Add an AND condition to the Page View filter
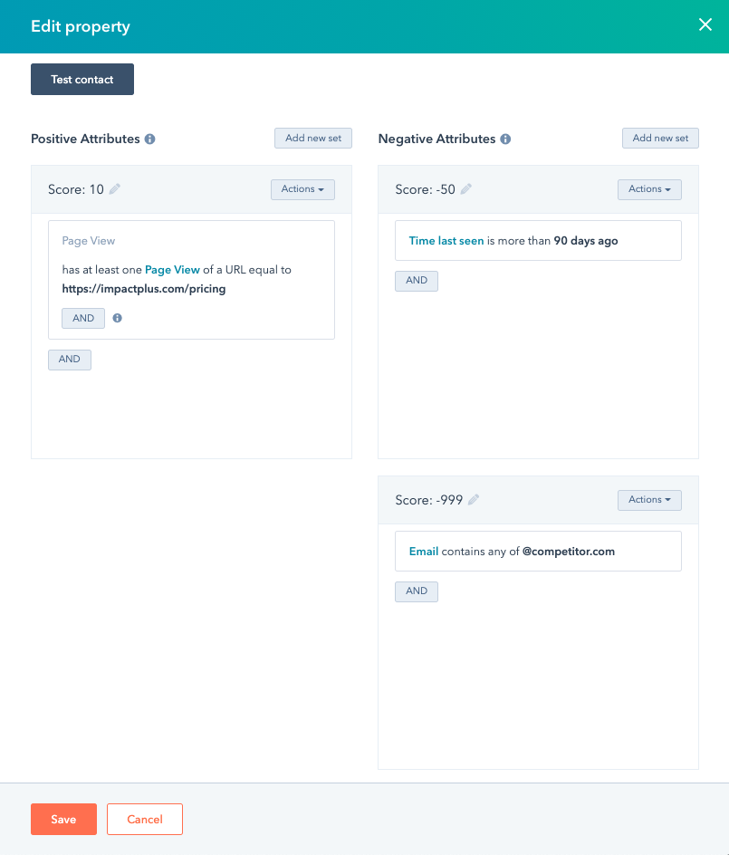This screenshot has width=729, height=855. coord(82,318)
